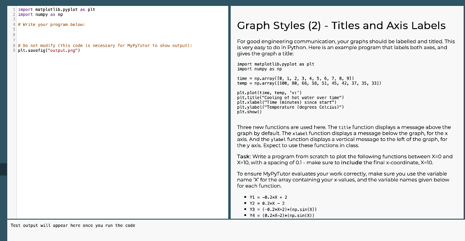Image resolution: width=465 pixels, height=241 pixels.
Task: Click the example 'plt.show()' line
Action: click(250, 112)
